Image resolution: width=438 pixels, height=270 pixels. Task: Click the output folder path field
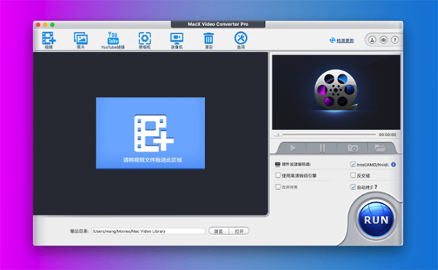(148, 231)
